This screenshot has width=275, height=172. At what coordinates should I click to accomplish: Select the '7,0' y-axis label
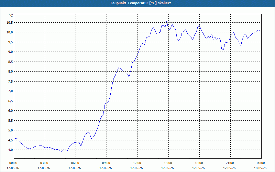(x=11, y=91)
